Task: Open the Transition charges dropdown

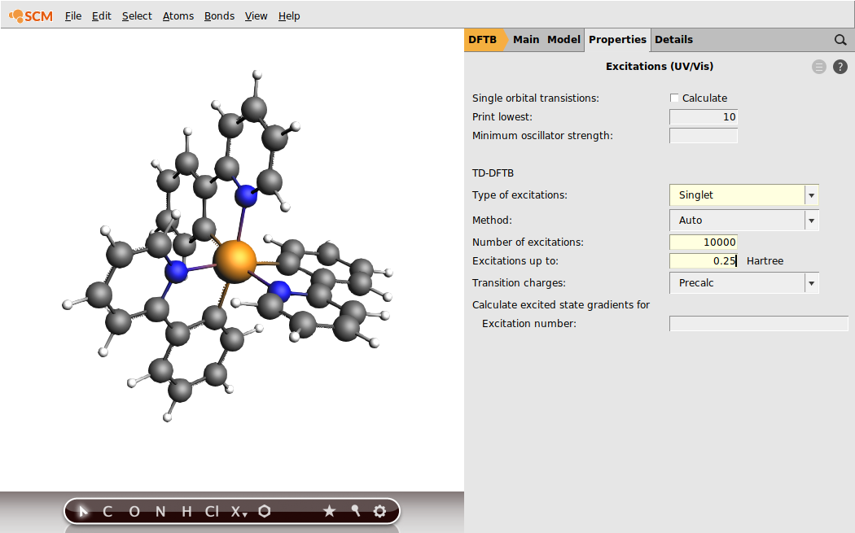Action: pos(811,282)
